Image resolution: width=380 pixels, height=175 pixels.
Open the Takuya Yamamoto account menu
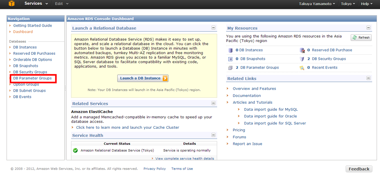pyautogui.click(x=316, y=4)
